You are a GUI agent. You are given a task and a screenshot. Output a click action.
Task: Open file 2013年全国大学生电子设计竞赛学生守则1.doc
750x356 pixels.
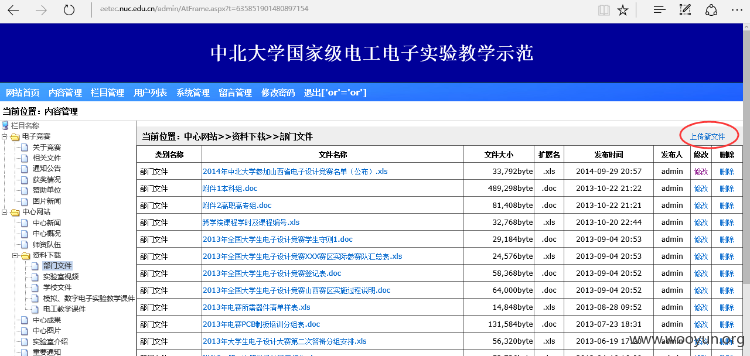tap(278, 239)
